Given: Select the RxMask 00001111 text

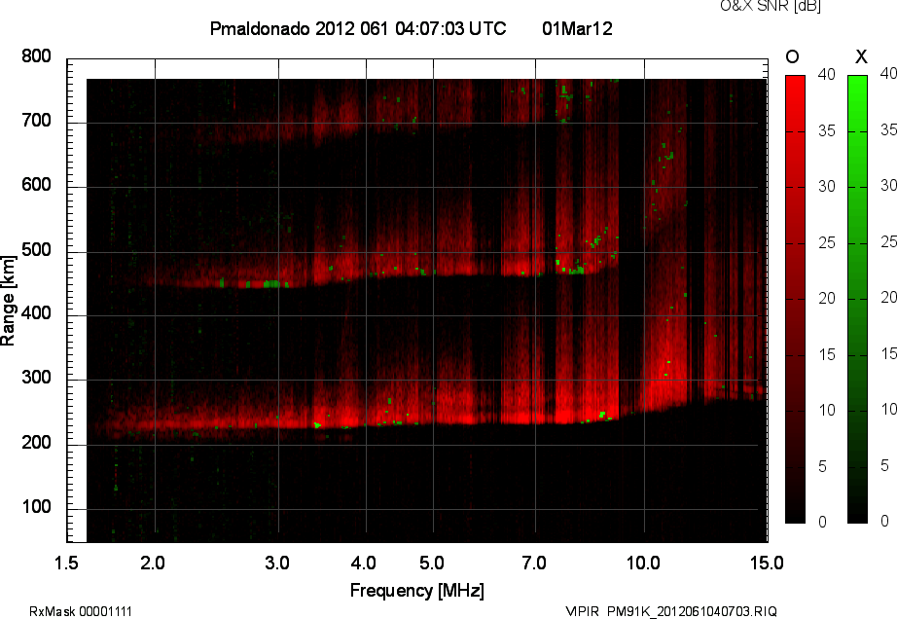Looking at the screenshot, I should [81, 611].
